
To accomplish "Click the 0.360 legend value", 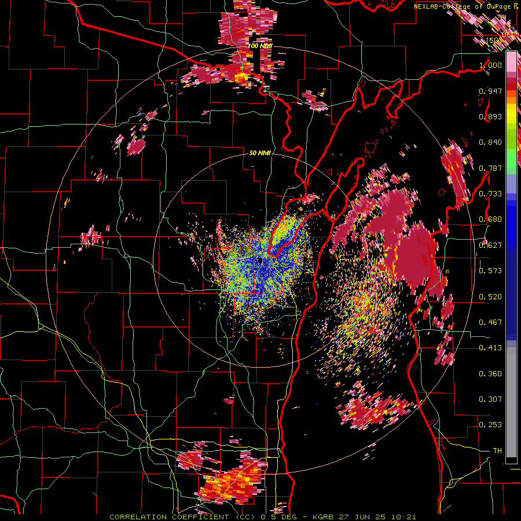I will 490,374.
